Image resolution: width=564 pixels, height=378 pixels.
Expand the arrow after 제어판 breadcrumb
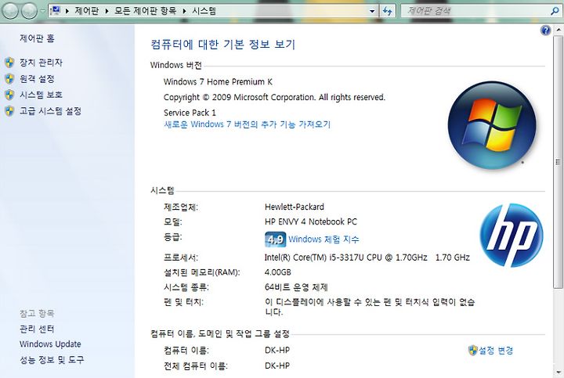coord(107,11)
